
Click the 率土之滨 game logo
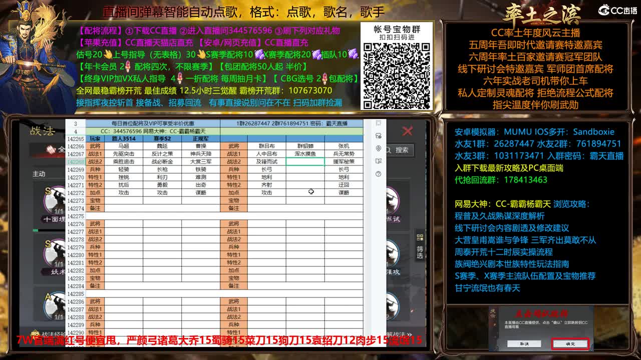tap(542, 13)
